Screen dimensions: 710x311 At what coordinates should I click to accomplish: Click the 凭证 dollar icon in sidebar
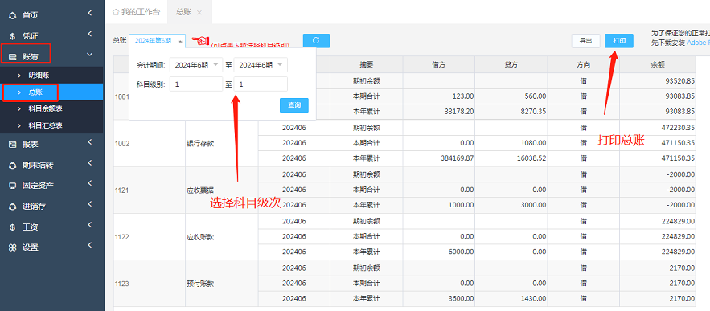pyautogui.click(x=13, y=36)
